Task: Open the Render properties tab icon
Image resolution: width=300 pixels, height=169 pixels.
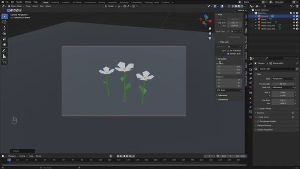Action: point(250,69)
